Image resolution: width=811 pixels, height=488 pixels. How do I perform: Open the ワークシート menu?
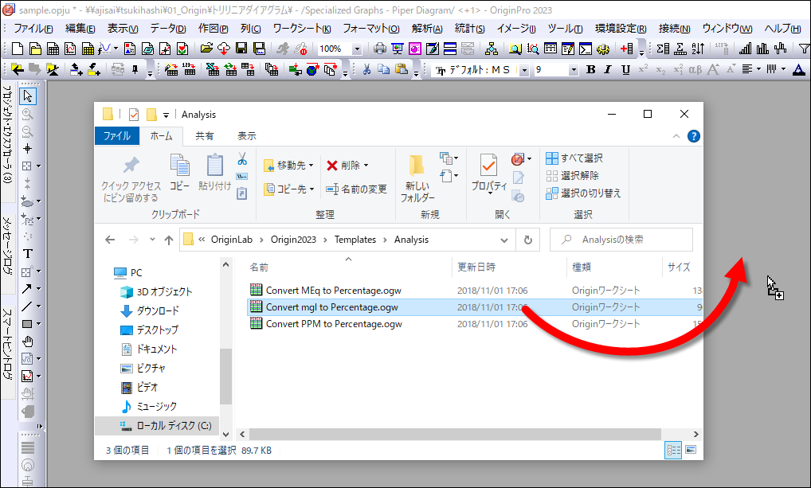click(x=302, y=29)
